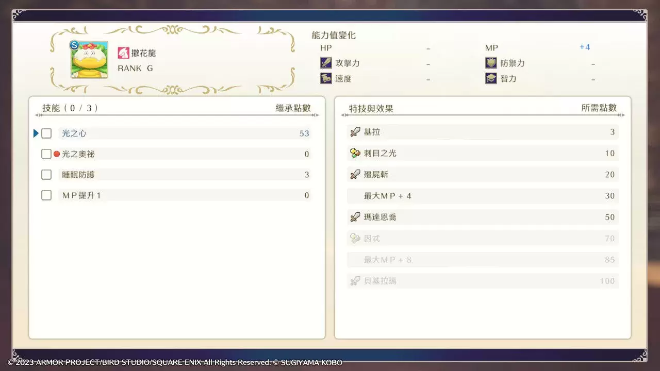
Task: Click the 殭屍斬 ability row
Action: (x=483, y=175)
